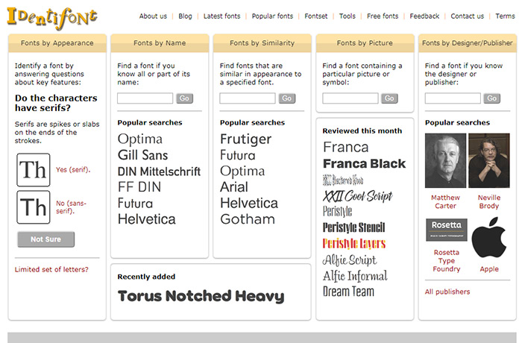Click Go under Fonts by Similarity
This screenshot has height=343, width=522.
pos(287,98)
